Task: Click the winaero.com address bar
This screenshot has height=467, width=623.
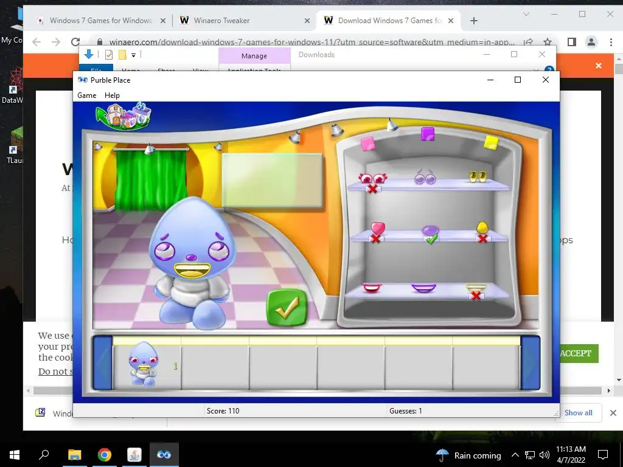Action: click(x=312, y=42)
